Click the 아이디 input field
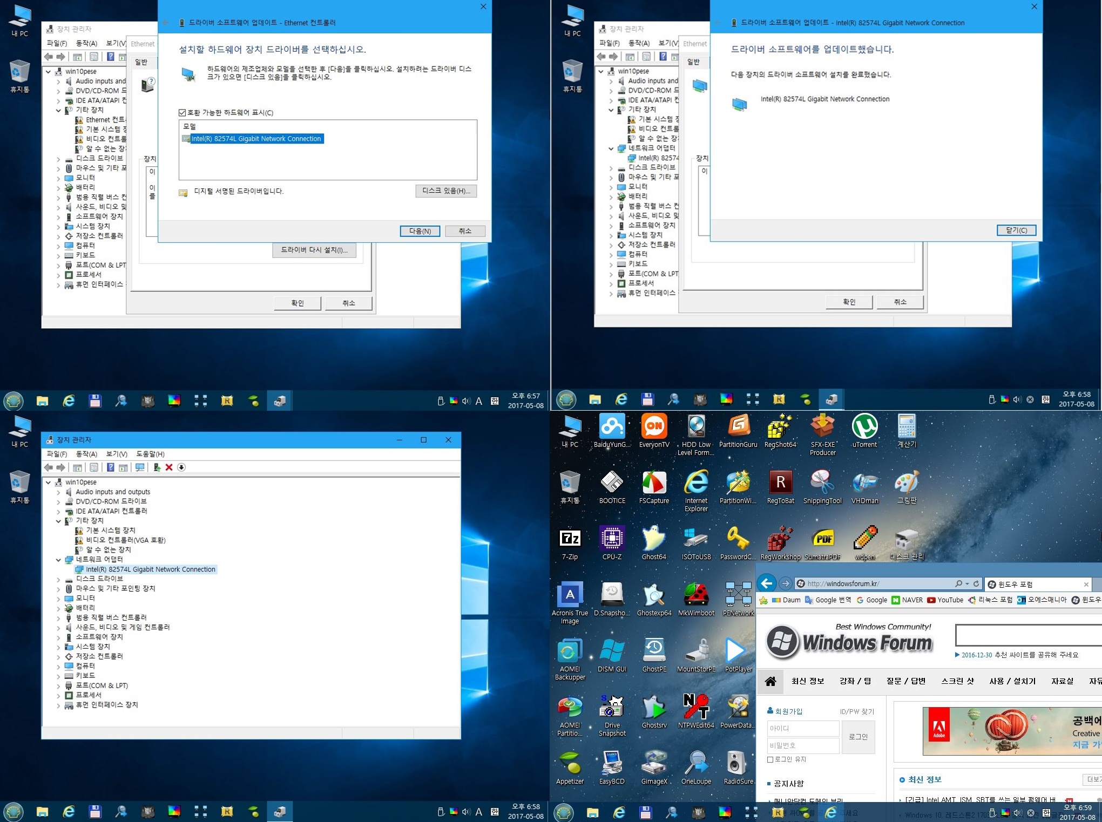The width and height of the screenshot is (1102, 822). 803,729
